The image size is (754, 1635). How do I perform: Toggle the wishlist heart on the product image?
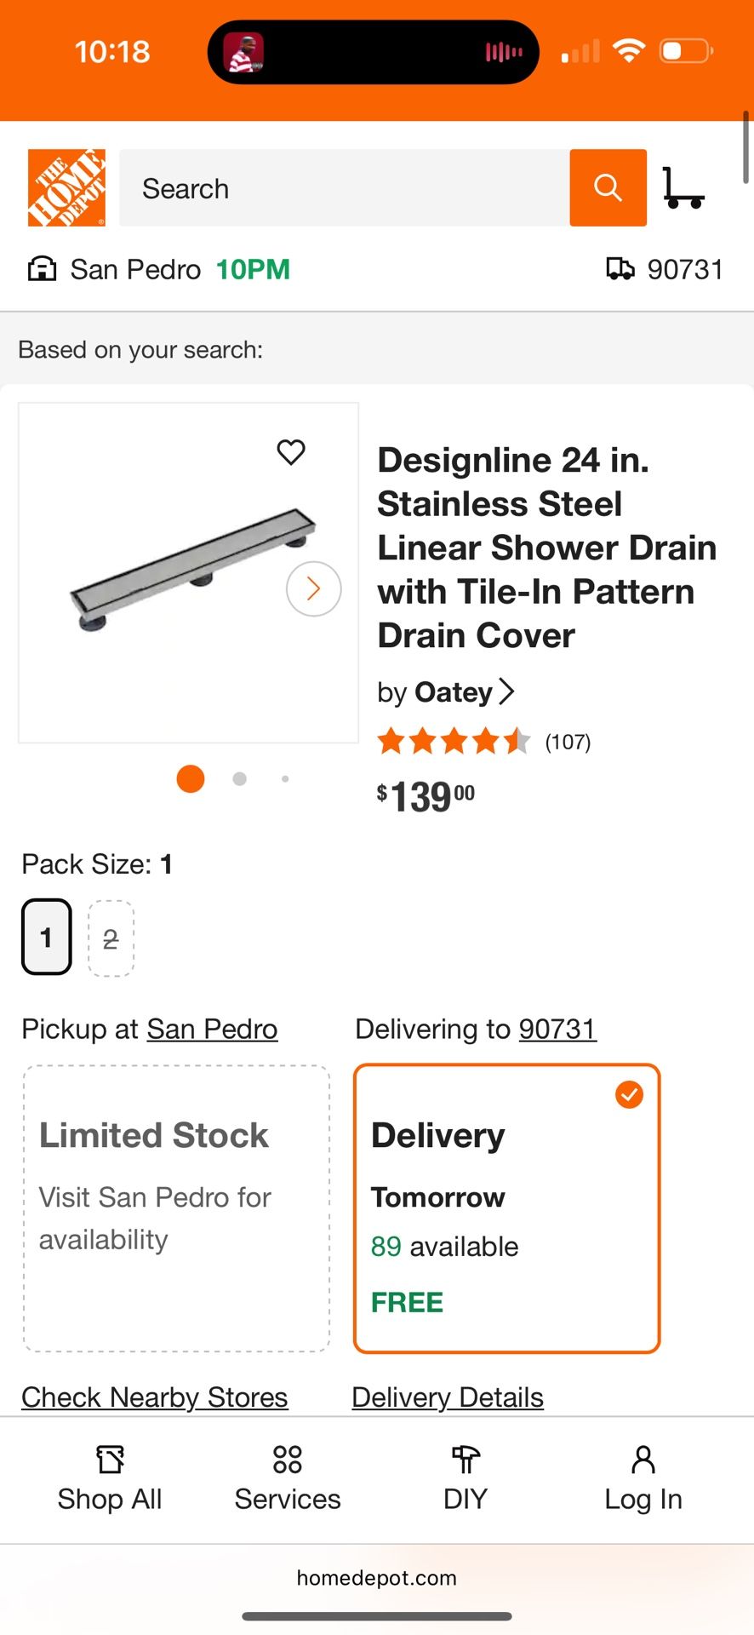[x=291, y=453]
